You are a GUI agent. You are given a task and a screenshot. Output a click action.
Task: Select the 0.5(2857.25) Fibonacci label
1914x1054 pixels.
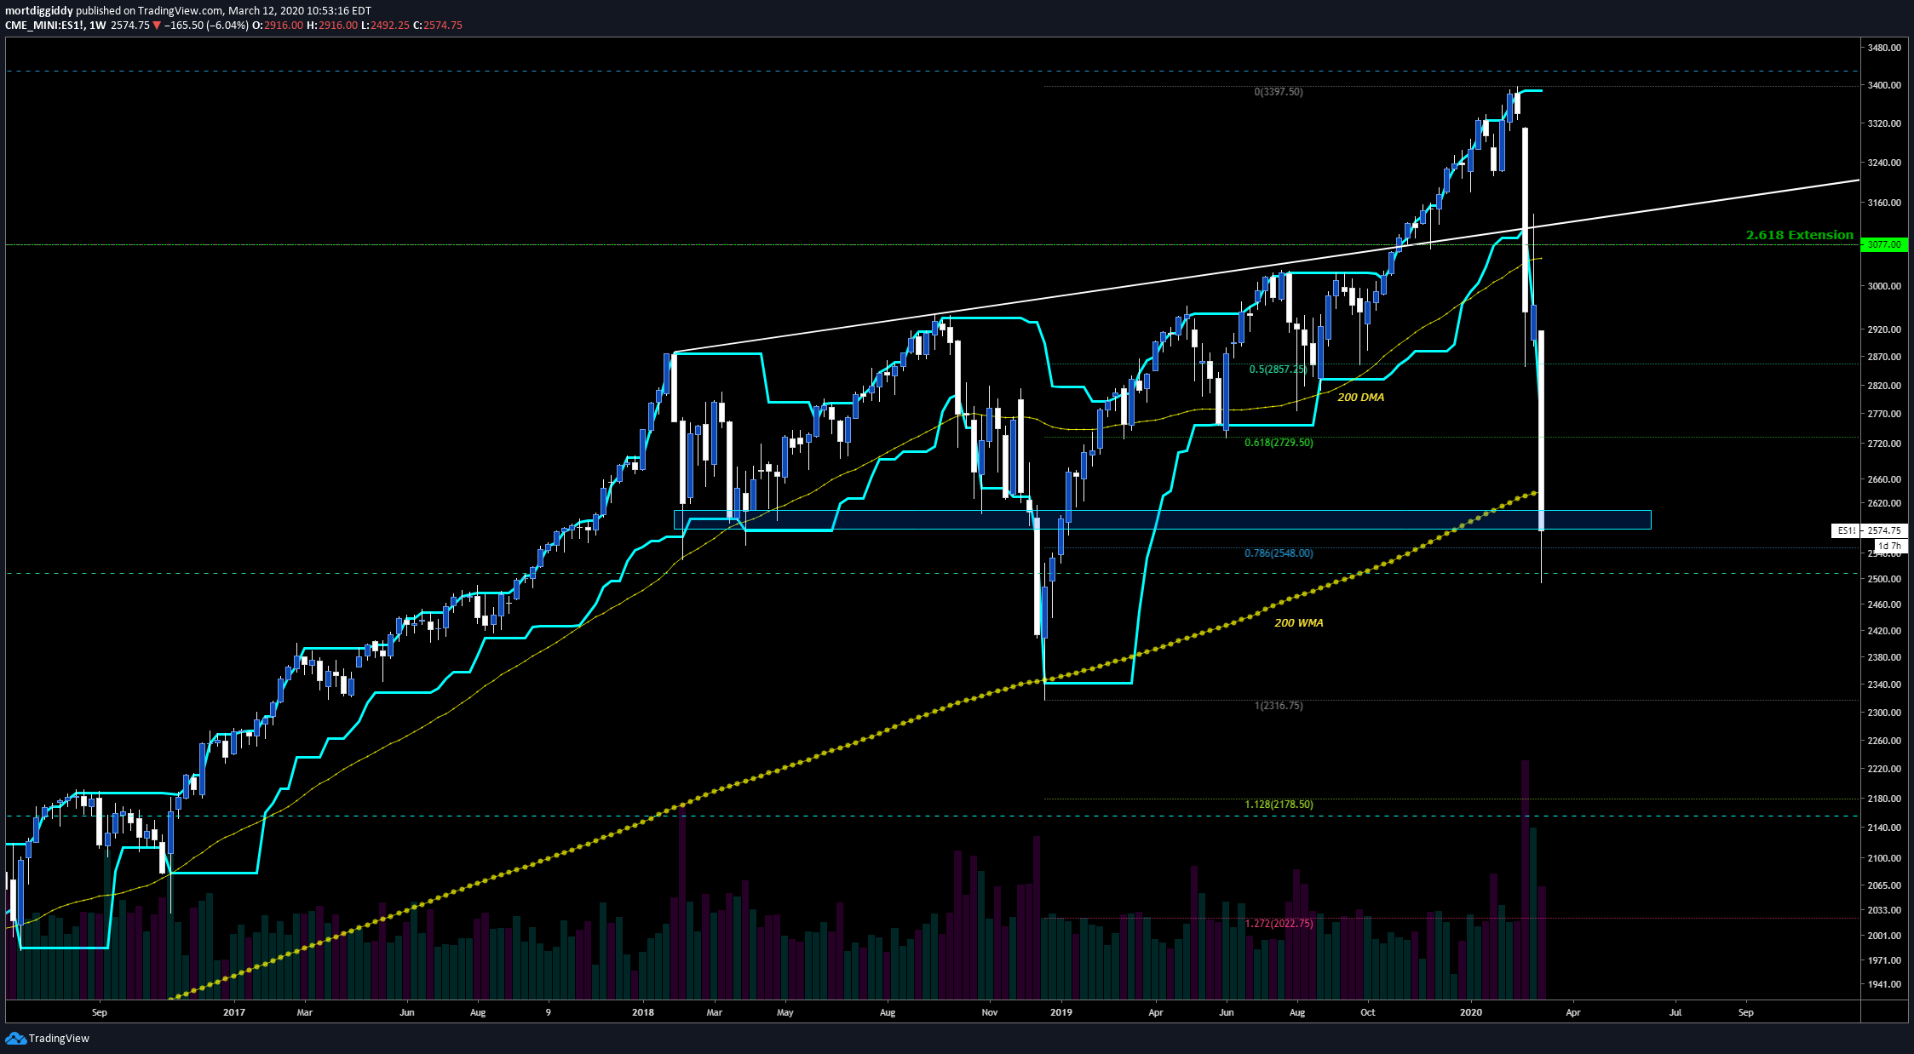1277,369
